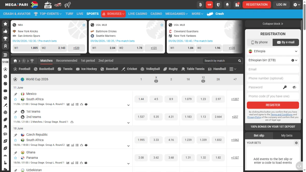Favorite the 1st teams vs 2nd teams row
306x172 pixels.
(16, 117)
